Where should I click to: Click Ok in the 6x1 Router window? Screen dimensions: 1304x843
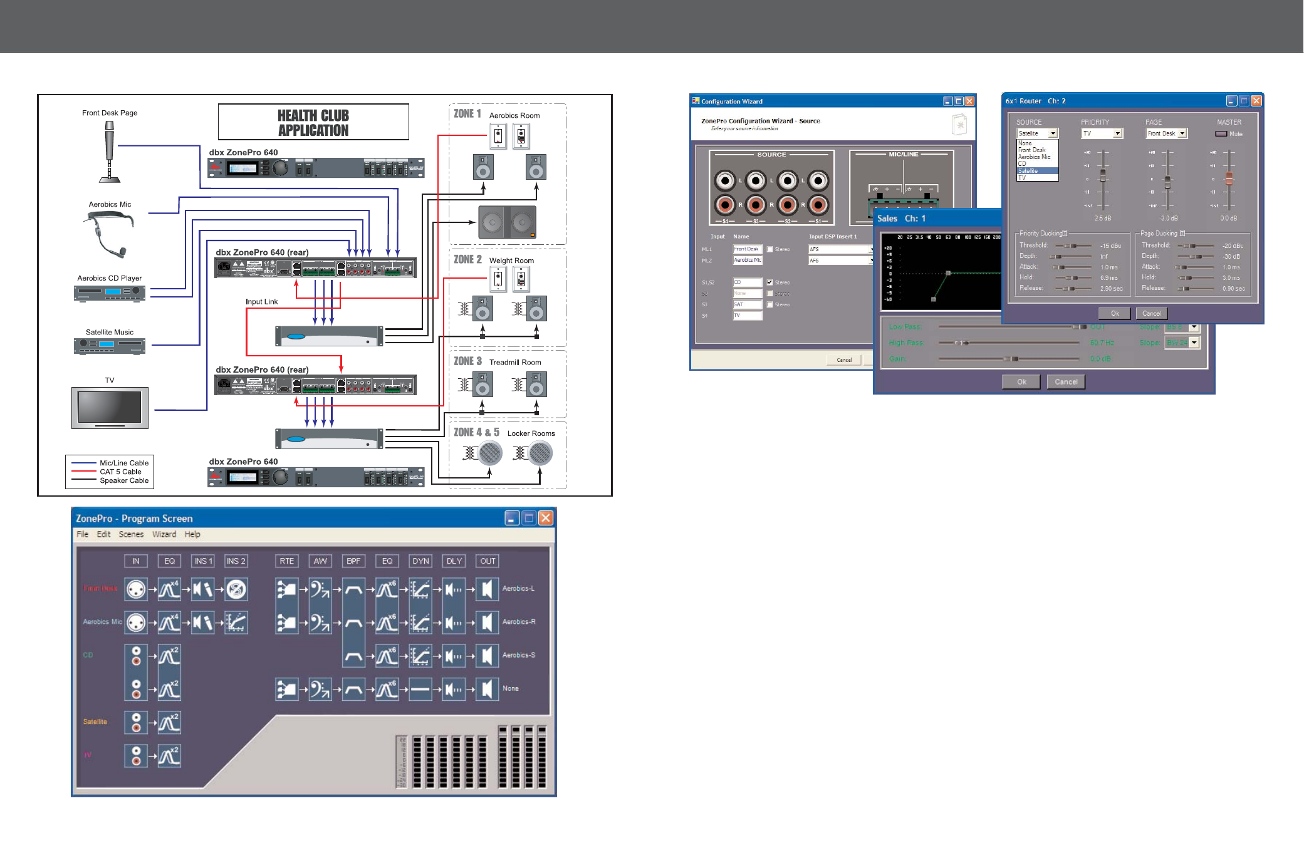pyautogui.click(x=1115, y=314)
